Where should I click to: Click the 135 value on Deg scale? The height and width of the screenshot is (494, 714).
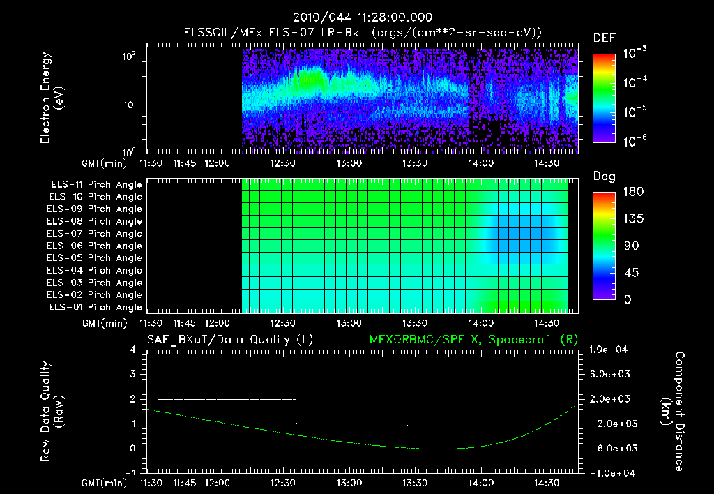pyautogui.click(x=633, y=219)
